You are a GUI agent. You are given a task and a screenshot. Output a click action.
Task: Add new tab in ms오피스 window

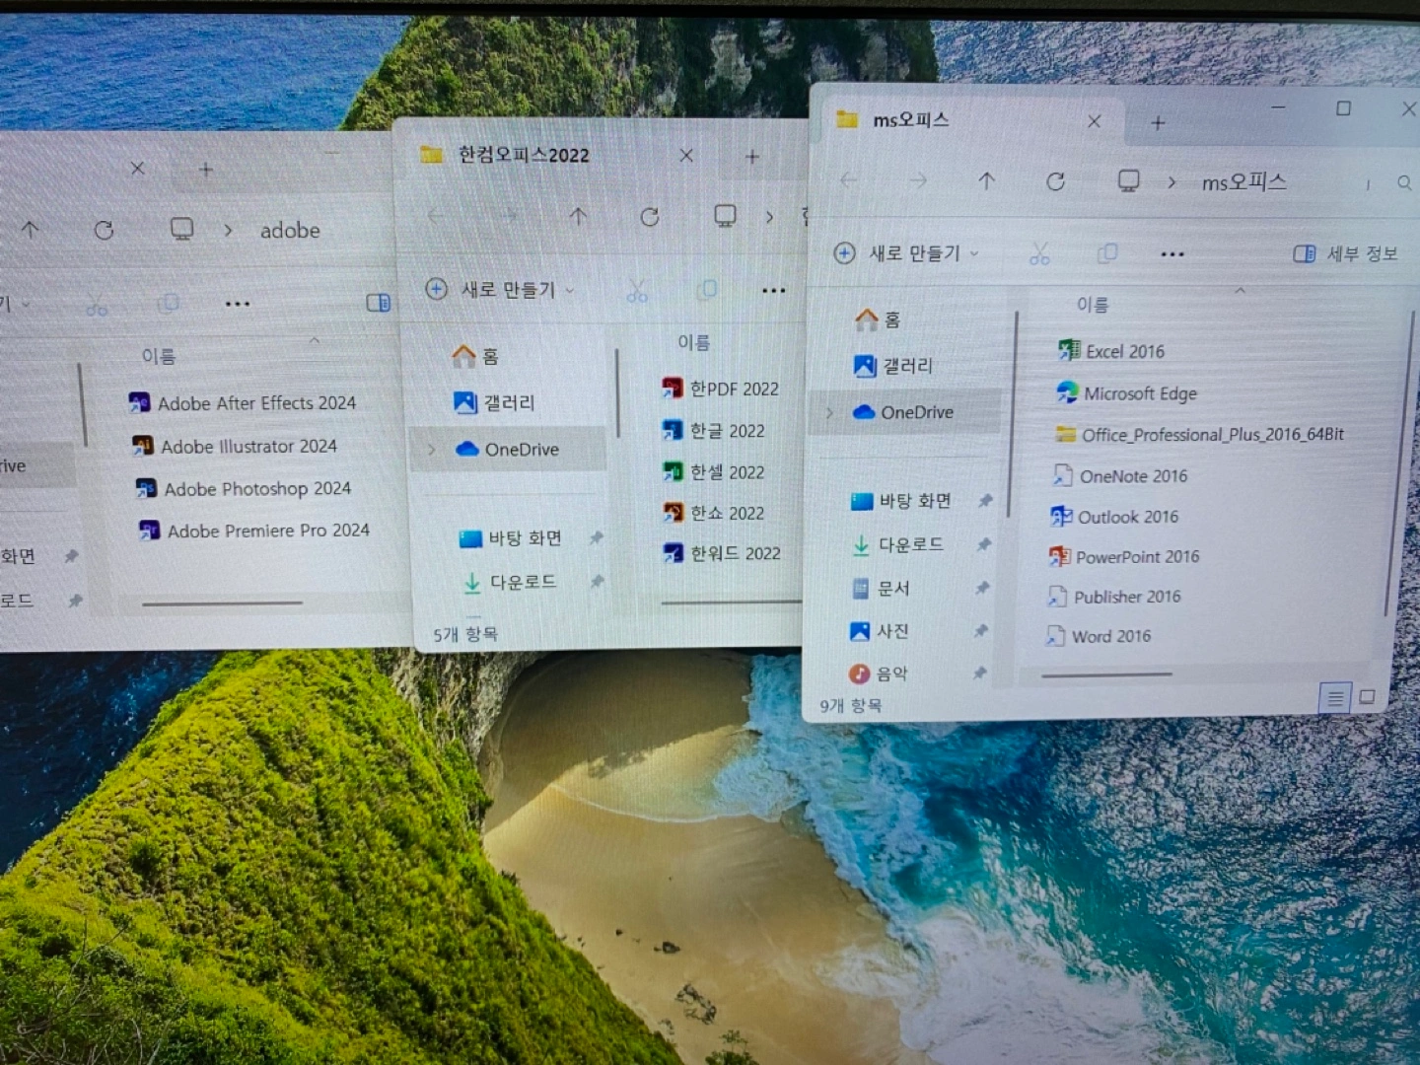tap(1158, 123)
